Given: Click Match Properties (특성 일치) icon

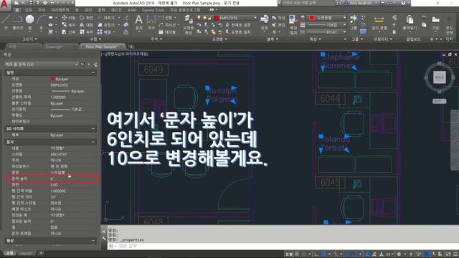Looking at the screenshot, I should (x=293, y=24).
